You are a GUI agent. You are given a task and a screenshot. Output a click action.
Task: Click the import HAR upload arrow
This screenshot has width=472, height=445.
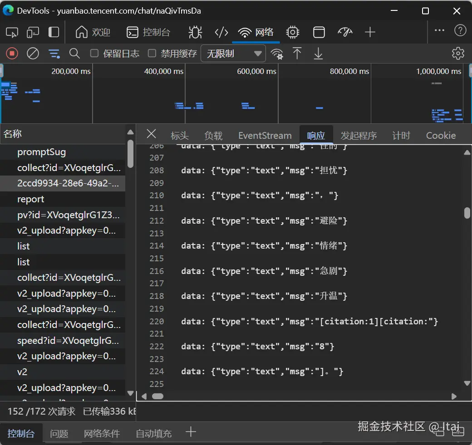click(x=297, y=54)
